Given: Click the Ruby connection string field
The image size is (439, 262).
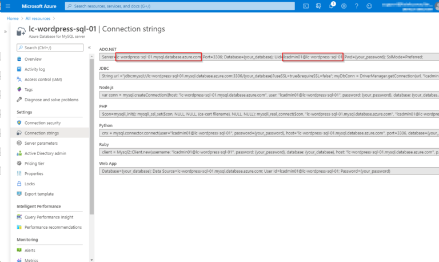Looking at the screenshot, I should point(269,152).
